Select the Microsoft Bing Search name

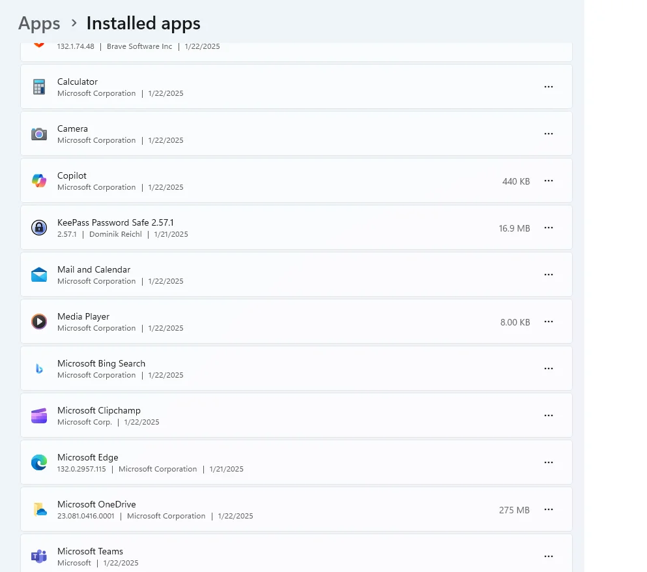tap(101, 363)
